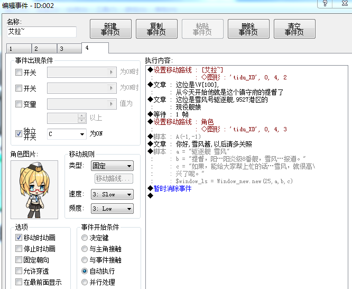This screenshot has width=352, height=289.
Task: Open the second 开关 selector arrow
Action: tap(112, 88)
